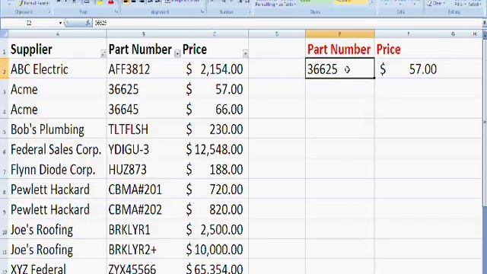Click the Select All corner box
Screen dimensions: 487x274
pos(4,33)
